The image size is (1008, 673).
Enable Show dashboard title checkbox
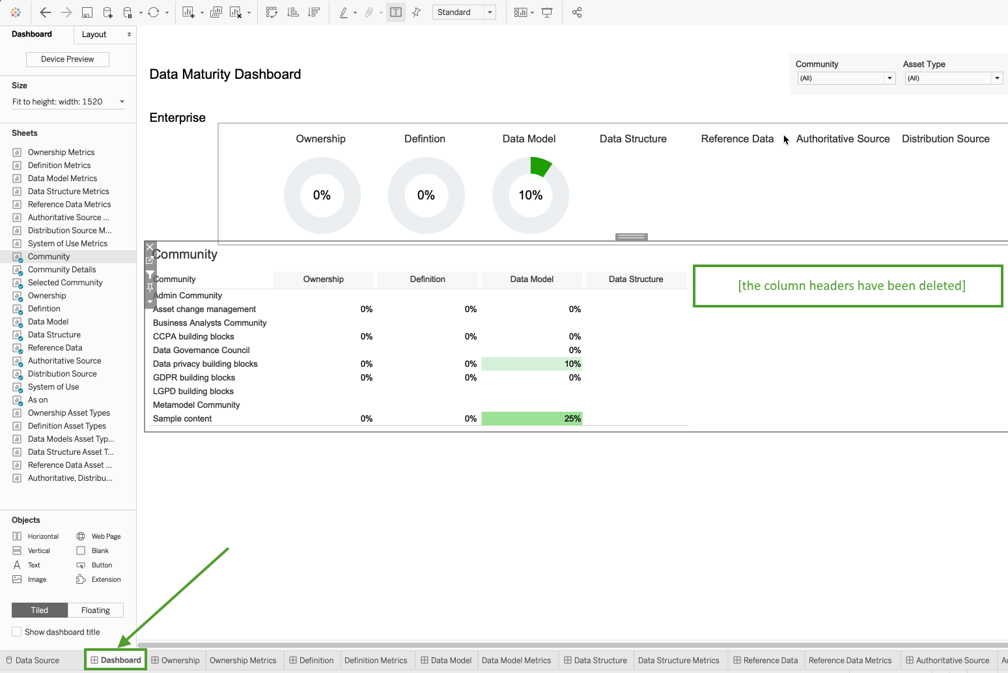(x=17, y=632)
